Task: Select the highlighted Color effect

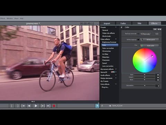Action: [110, 45]
